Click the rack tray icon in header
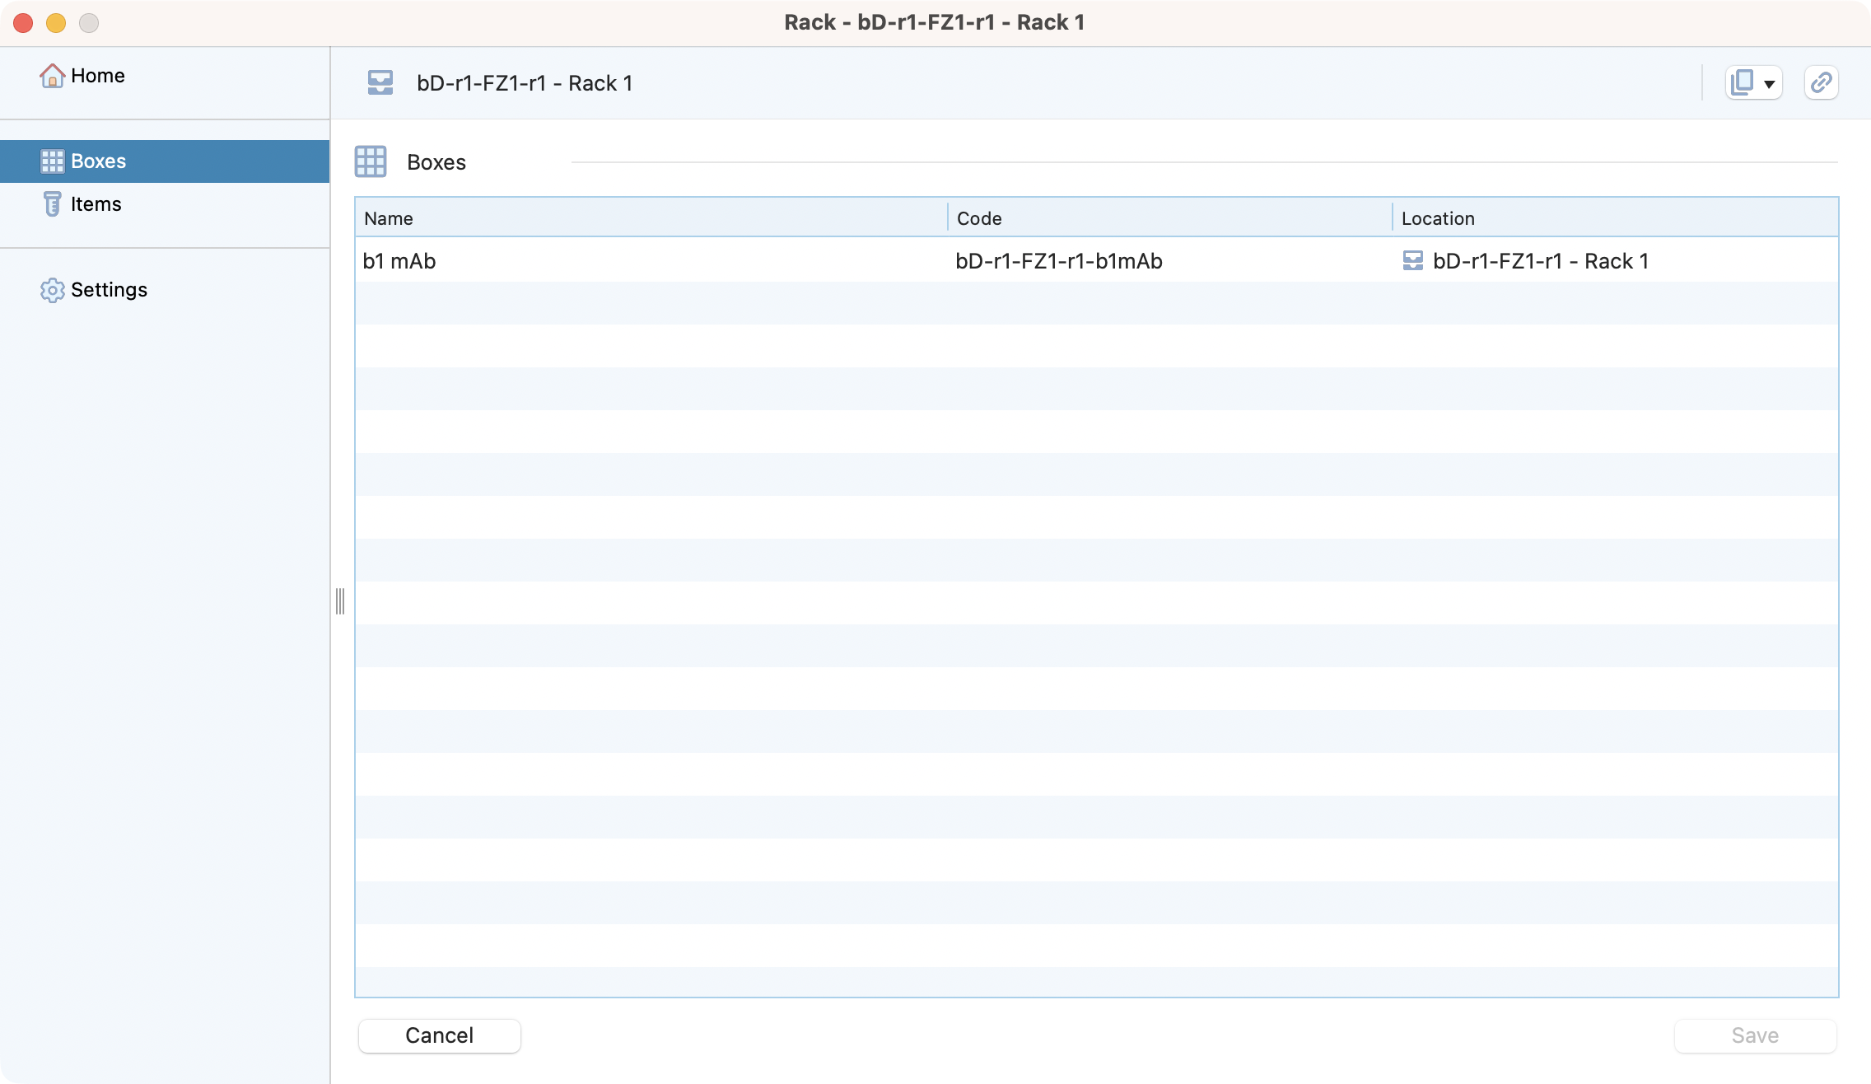Image resolution: width=1871 pixels, height=1084 pixels. (380, 83)
